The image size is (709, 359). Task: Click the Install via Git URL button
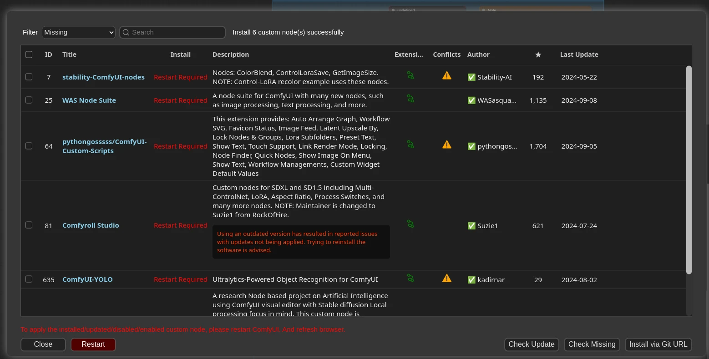tap(658, 344)
